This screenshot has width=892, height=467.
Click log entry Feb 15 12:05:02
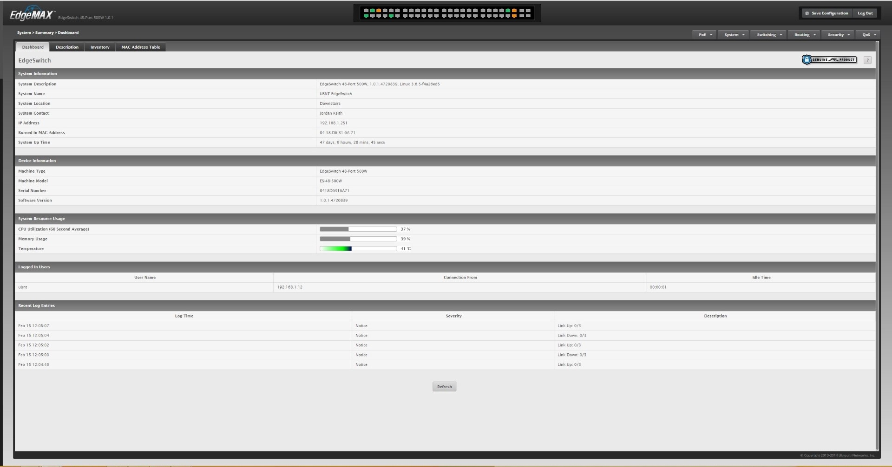click(x=33, y=345)
